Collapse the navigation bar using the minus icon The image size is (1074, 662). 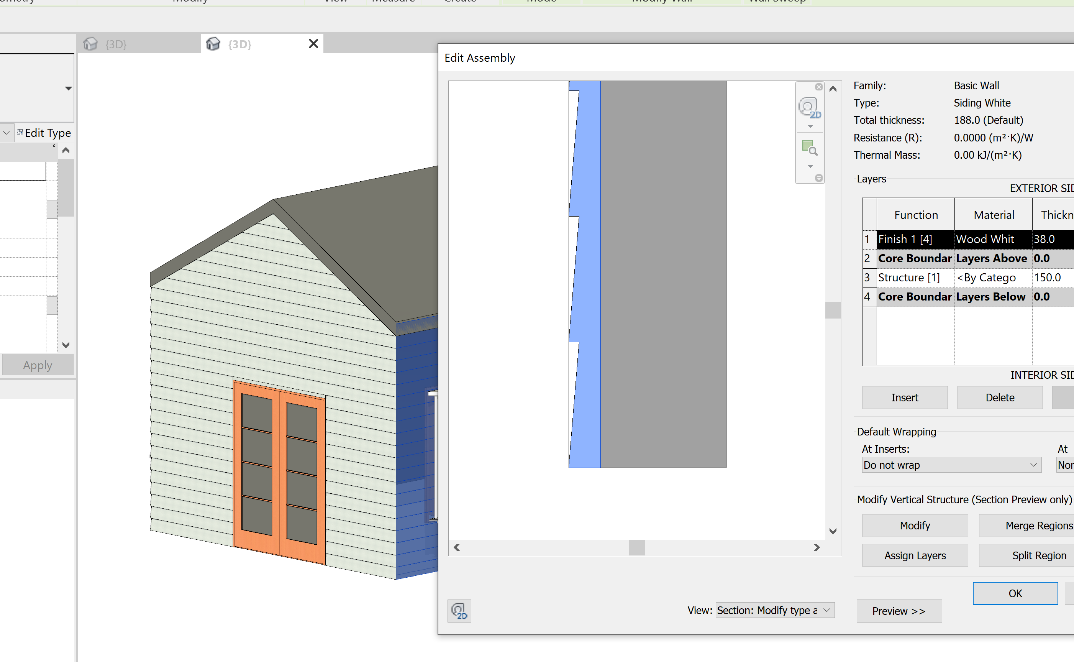pyautogui.click(x=819, y=178)
